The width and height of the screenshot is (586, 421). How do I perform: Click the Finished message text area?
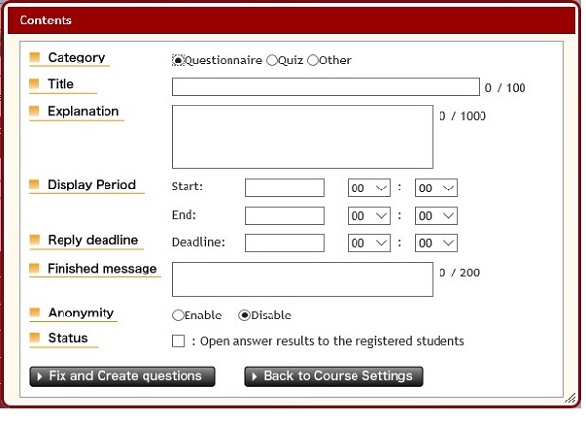point(302,278)
